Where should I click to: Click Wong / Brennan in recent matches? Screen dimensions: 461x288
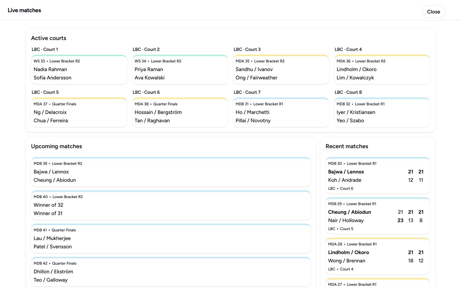347,261
